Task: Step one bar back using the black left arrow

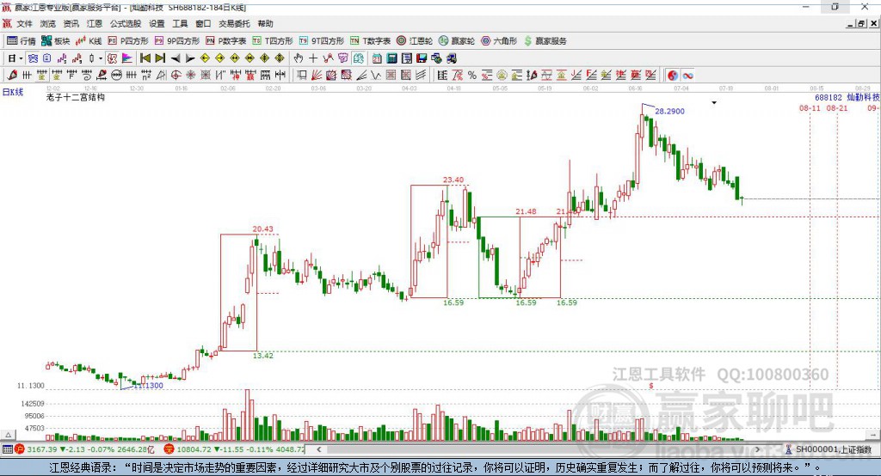Action: pyautogui.click(x=176, y=58)
